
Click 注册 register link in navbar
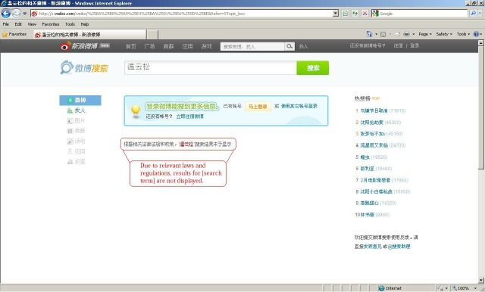[398, 45]
